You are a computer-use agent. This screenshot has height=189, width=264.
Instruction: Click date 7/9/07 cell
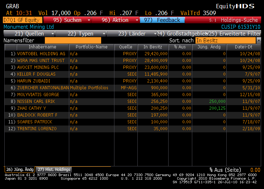coord(253,74)
